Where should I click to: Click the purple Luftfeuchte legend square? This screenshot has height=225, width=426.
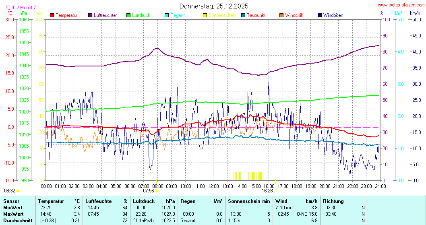pyautogui.click(x=90, y=15)
